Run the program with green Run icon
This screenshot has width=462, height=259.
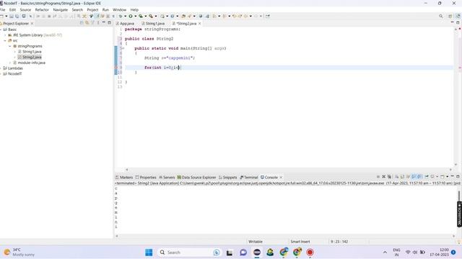click(x=131, y=16)
